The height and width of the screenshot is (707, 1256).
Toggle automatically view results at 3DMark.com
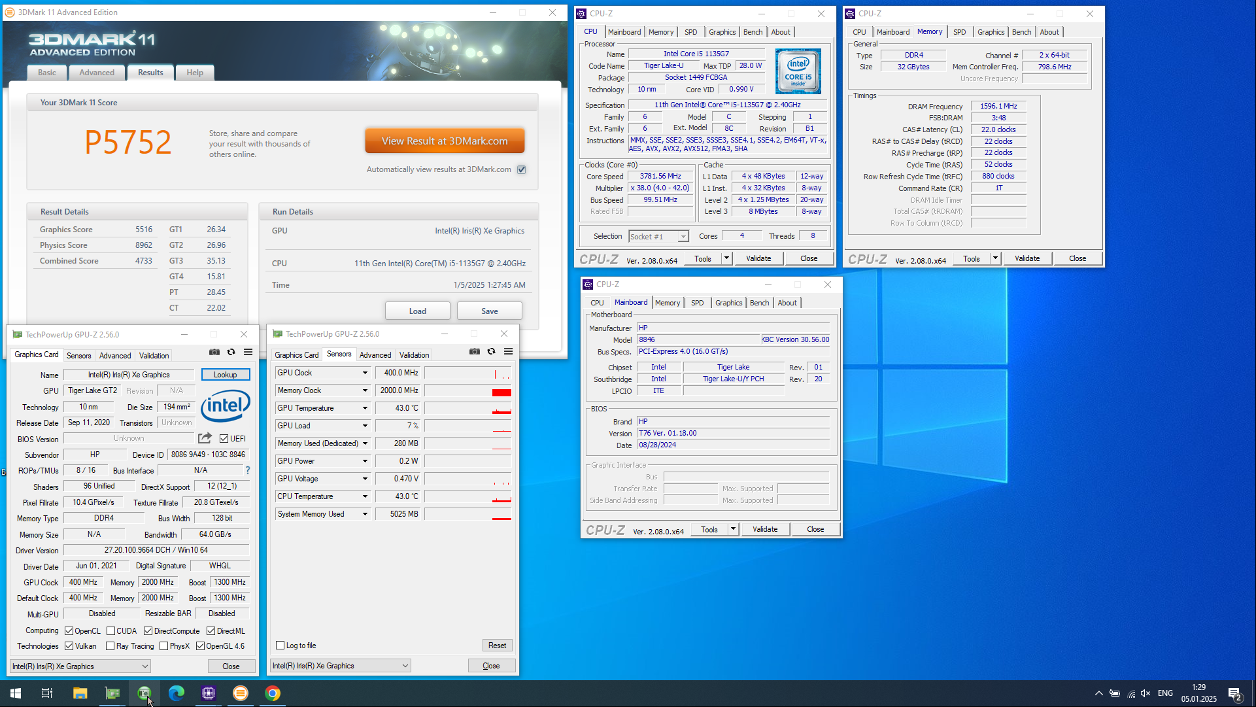(522, 169)
